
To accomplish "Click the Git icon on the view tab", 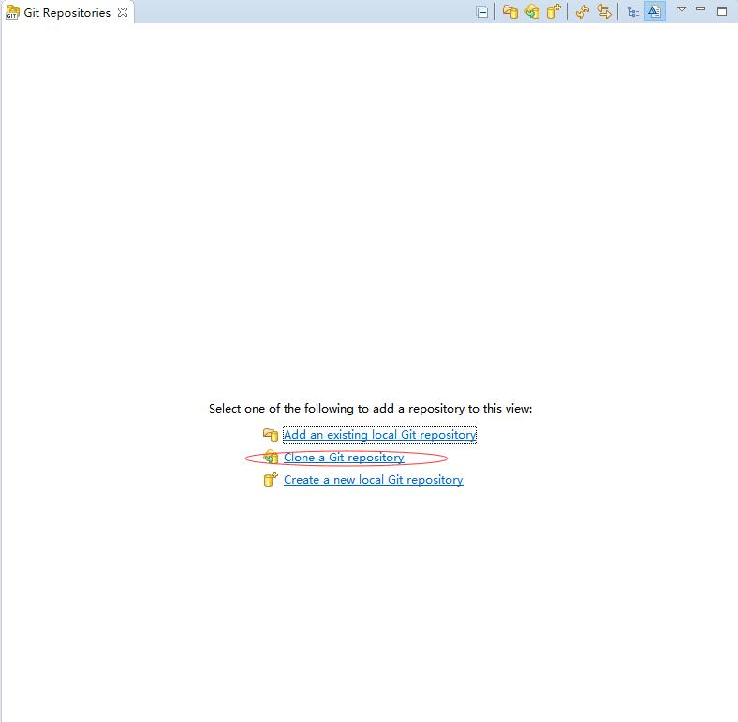I will (x=12, y=13).
